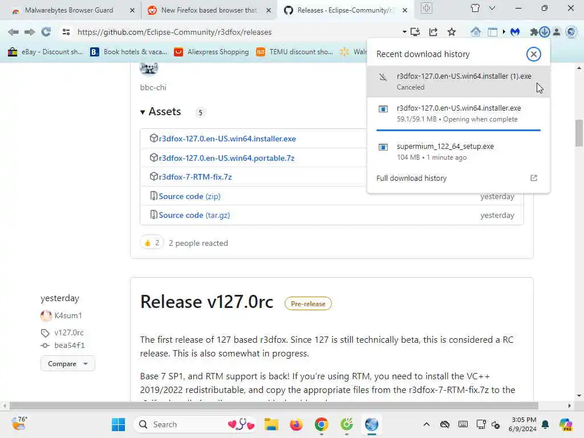This screenshot has width=584, height=438.
Task: Show hidden system tray icons chevron
Action: (427, 424)
